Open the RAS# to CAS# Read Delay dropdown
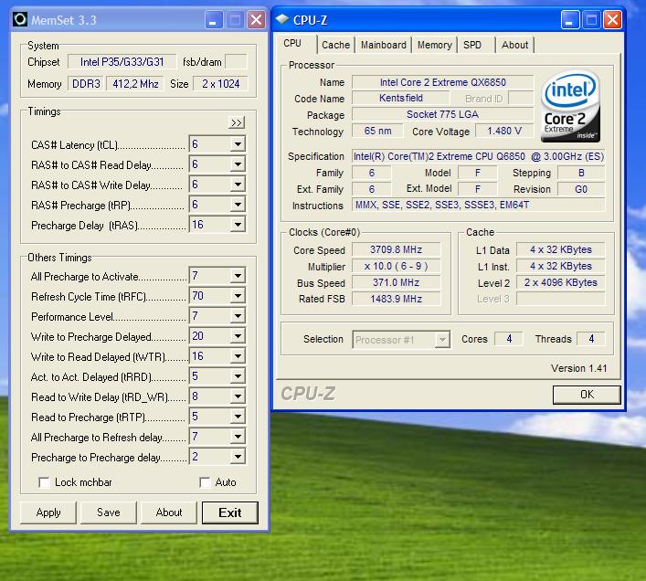The width and height of the screenshot is (646, 581). (238, 164)
